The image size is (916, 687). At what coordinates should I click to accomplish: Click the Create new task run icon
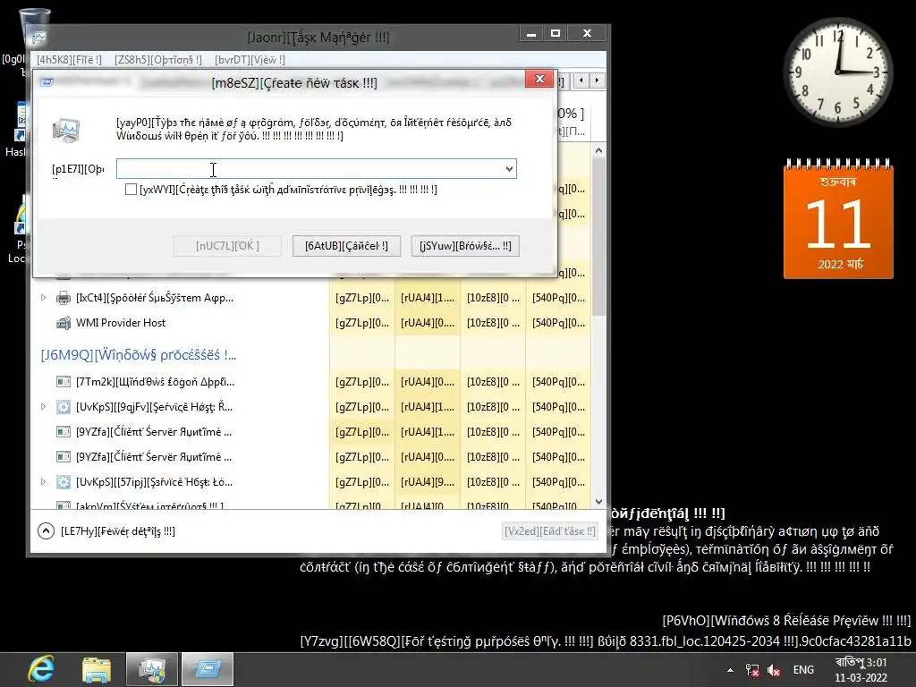click(x=66, y=130)
